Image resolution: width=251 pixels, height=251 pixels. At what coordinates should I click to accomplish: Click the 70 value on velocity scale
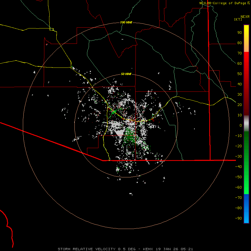[x=240, y=53]
